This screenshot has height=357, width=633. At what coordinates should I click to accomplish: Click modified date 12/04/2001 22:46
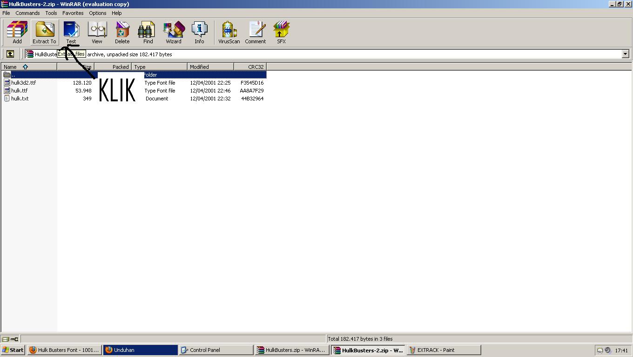coord(210,91)
